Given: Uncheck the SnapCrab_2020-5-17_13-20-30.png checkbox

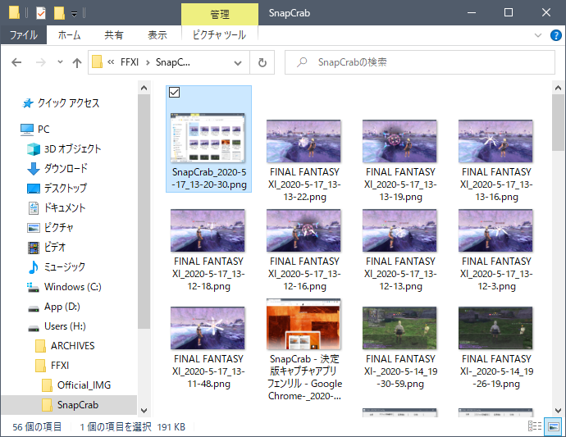Looking at the screenshot, I should point(174,93).
